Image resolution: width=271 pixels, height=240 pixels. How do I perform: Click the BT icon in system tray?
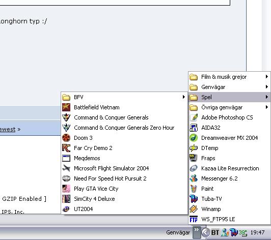pos(215,232)
